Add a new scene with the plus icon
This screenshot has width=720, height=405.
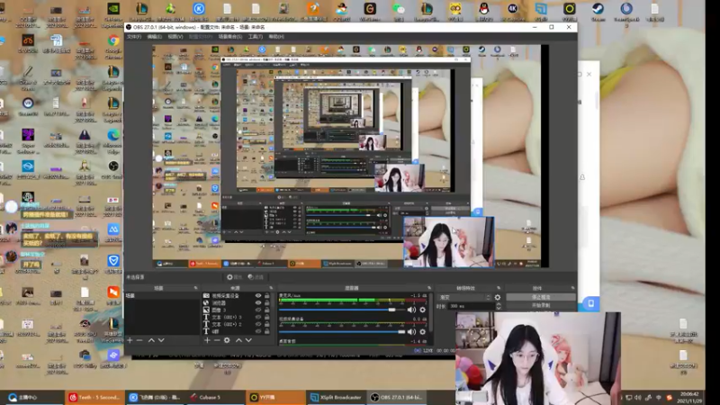tap(130, 340)
